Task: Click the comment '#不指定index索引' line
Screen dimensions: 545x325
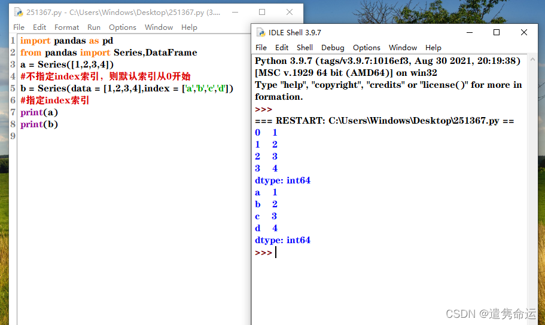Action: coord(105,76)
